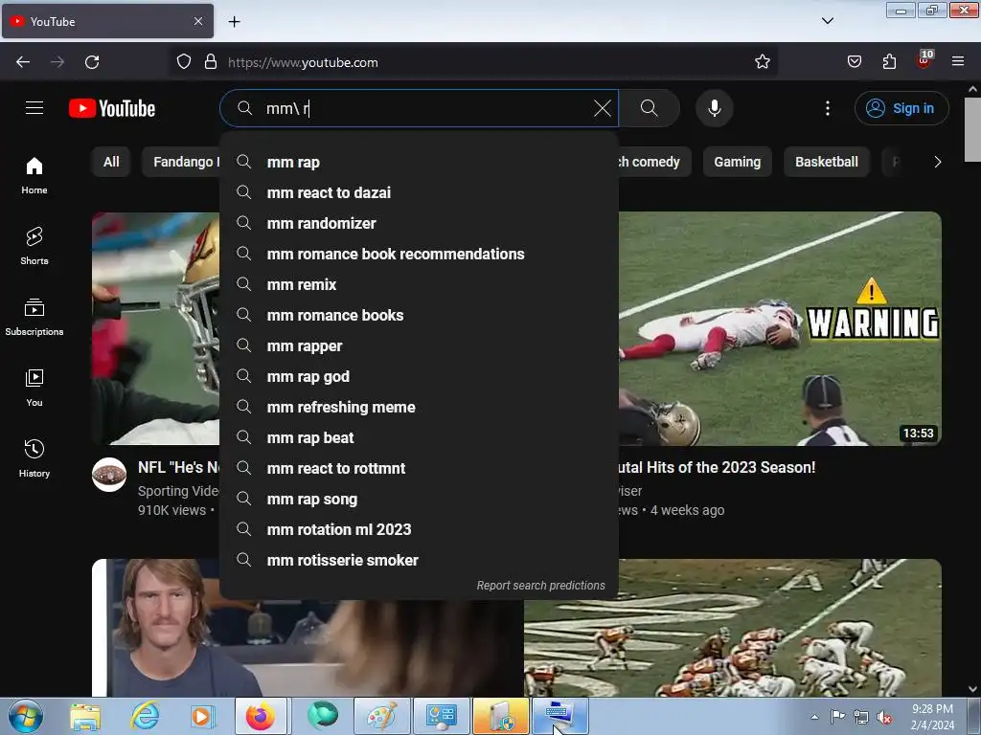Select the Fandango chip
Image resolution: width=981 pixels, height=735 pixels.
coord(181,162)
